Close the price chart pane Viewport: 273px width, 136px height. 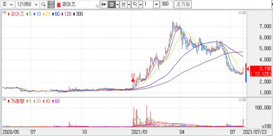(244, 12)
